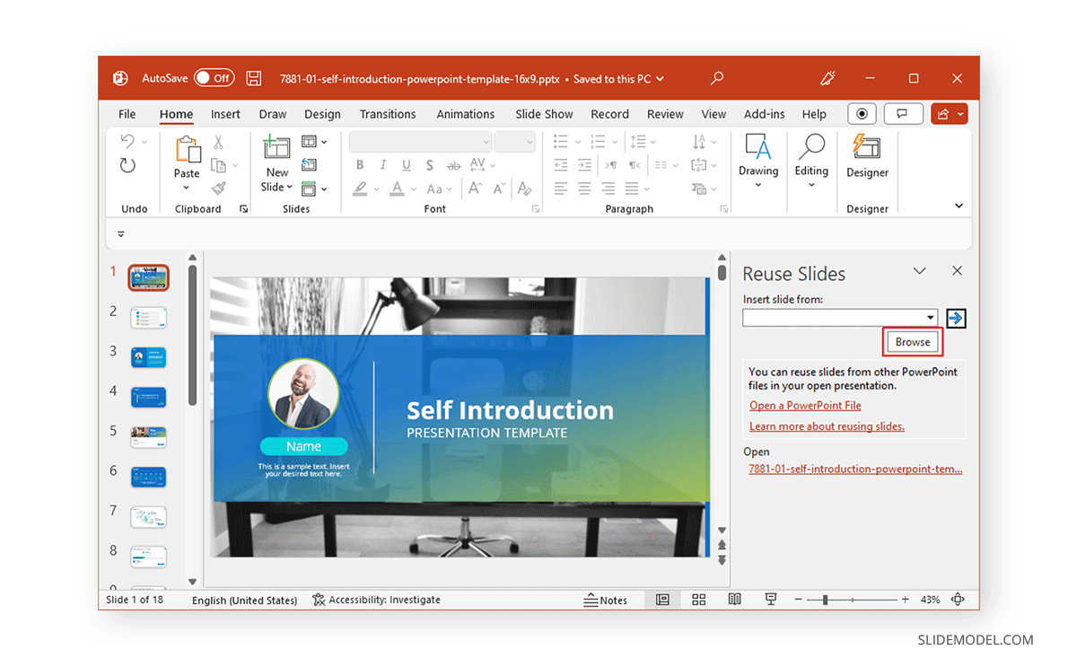1077x667 pixels.
Task: Click the Bullets list icon
Action: (561, 142)
